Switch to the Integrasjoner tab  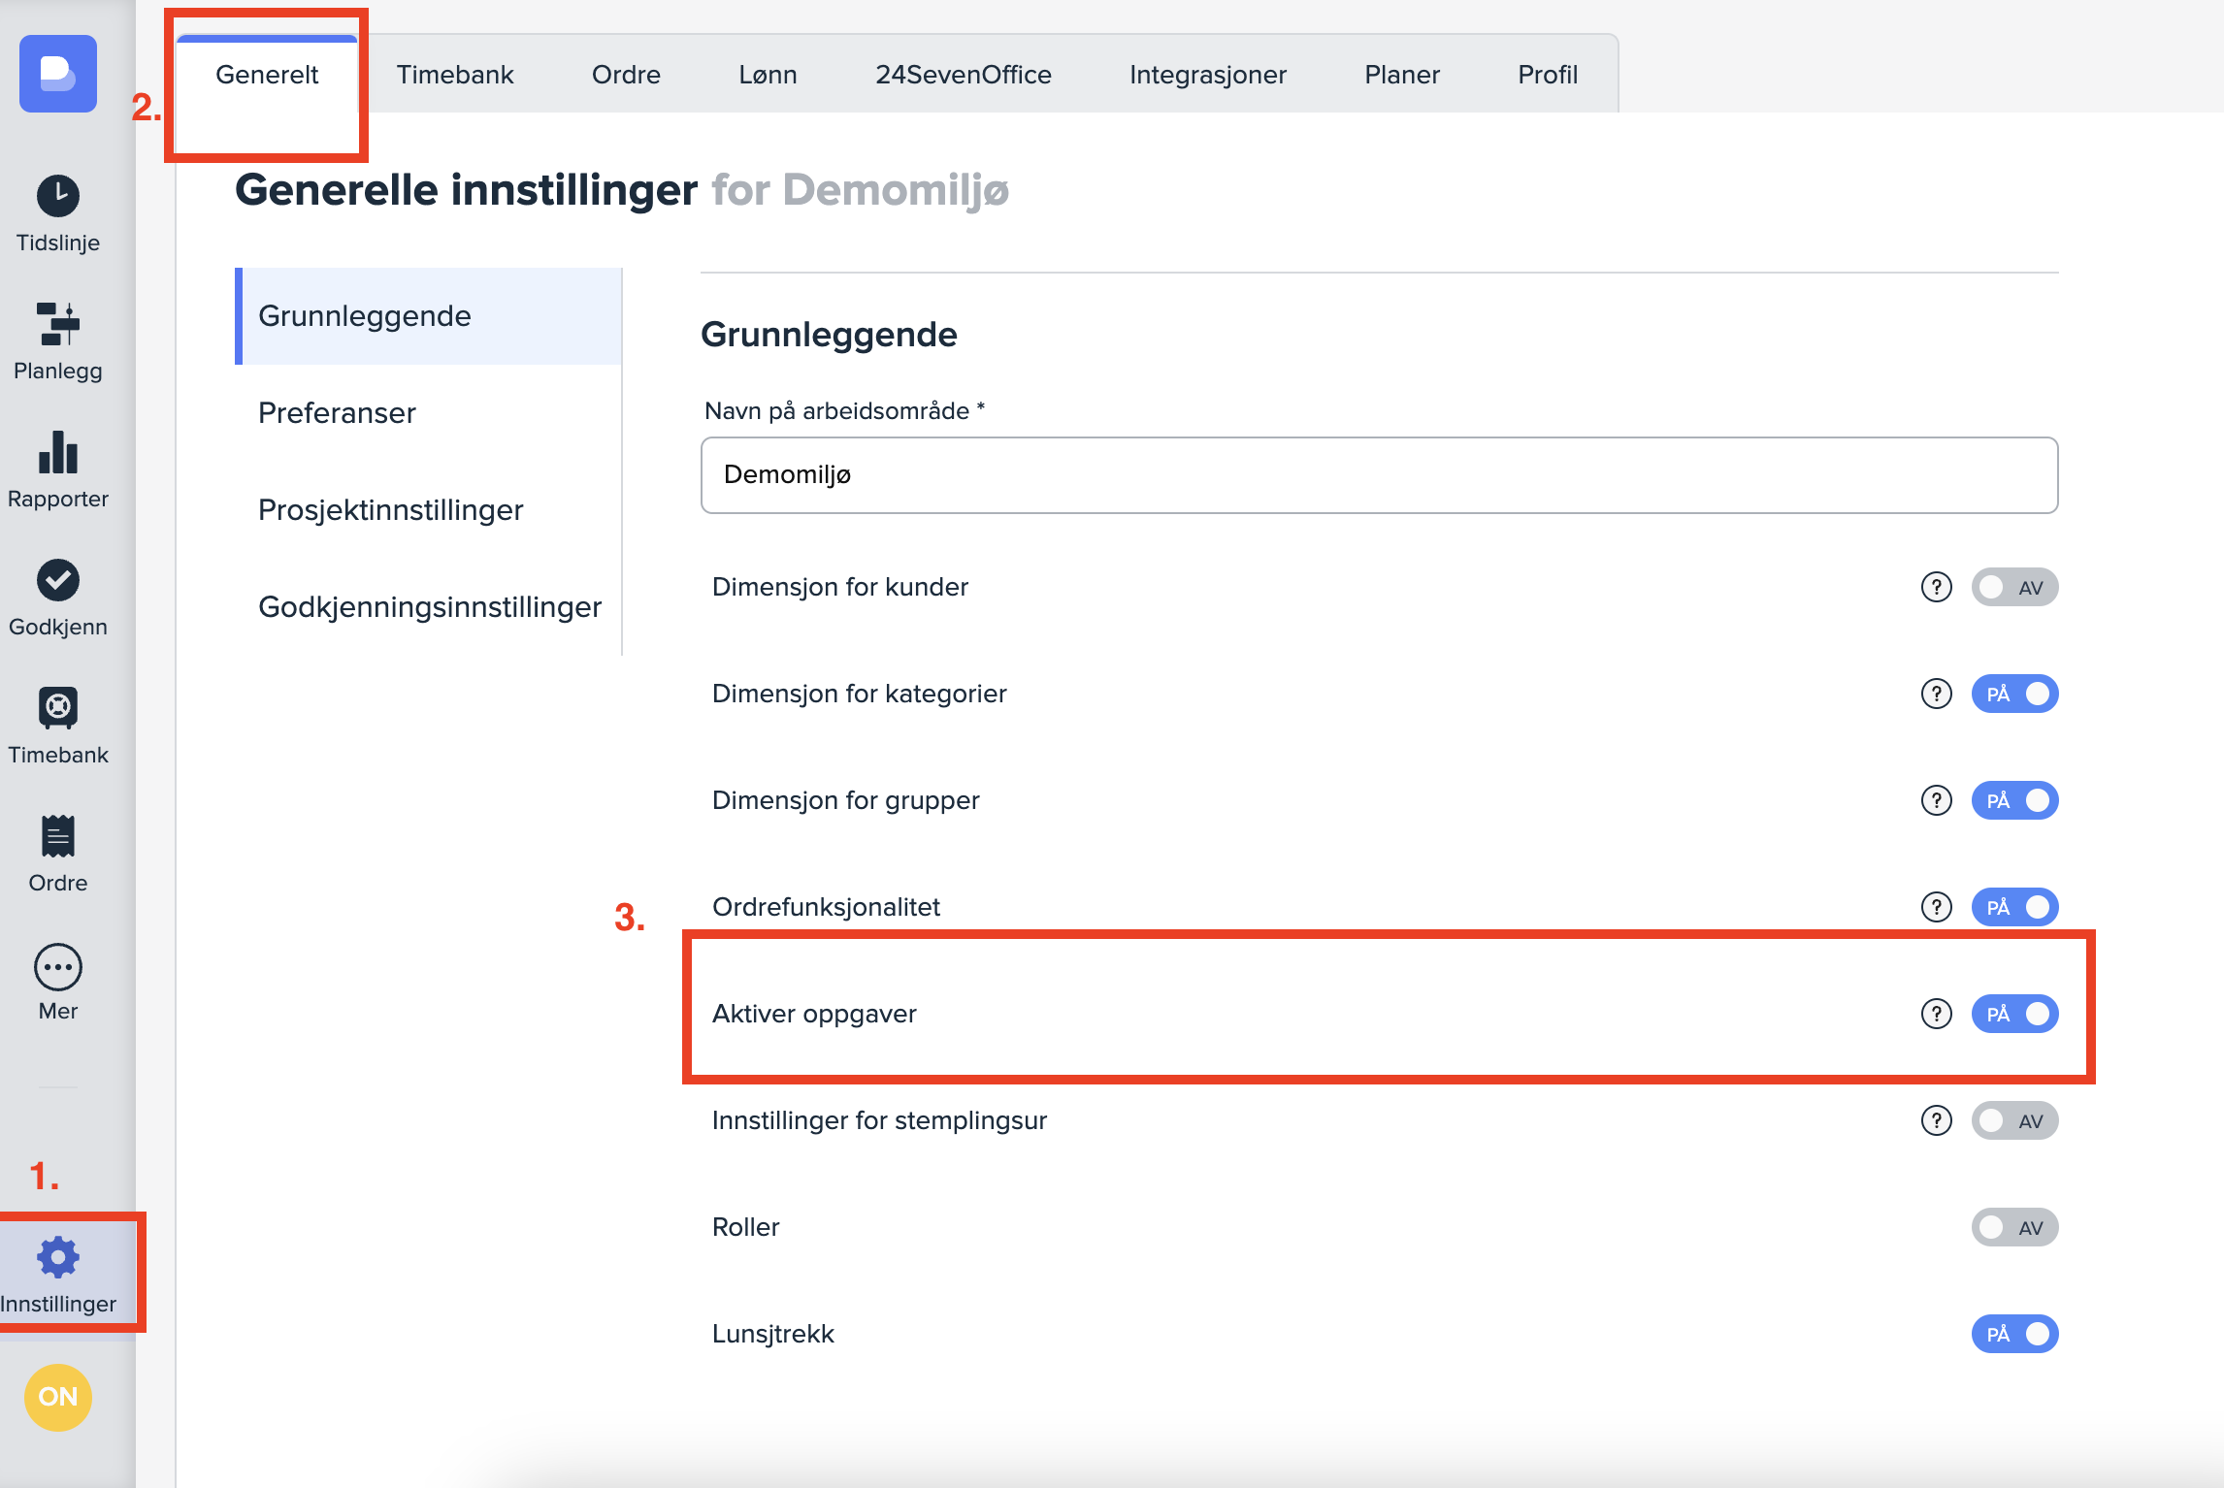pos(1207,75)
